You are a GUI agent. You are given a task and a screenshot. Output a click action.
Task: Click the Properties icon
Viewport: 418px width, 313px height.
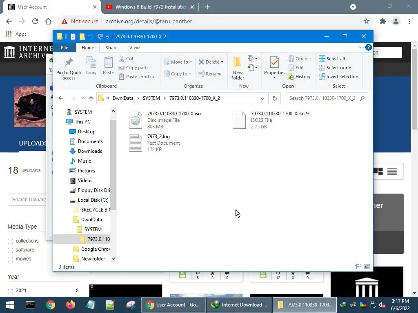coord(275,62)
